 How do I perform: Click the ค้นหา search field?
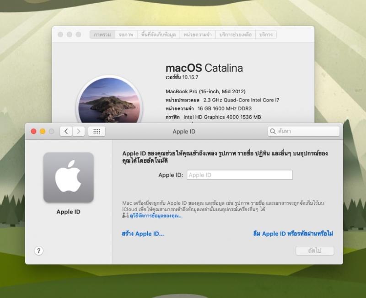tap(304, 131)
